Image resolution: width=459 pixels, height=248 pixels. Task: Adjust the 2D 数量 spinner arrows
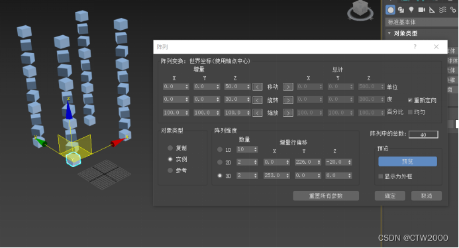tap(256, 162)
